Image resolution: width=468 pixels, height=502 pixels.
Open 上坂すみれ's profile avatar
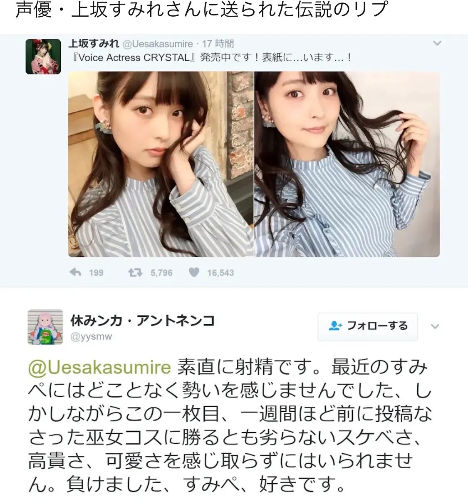pos(43,57)
